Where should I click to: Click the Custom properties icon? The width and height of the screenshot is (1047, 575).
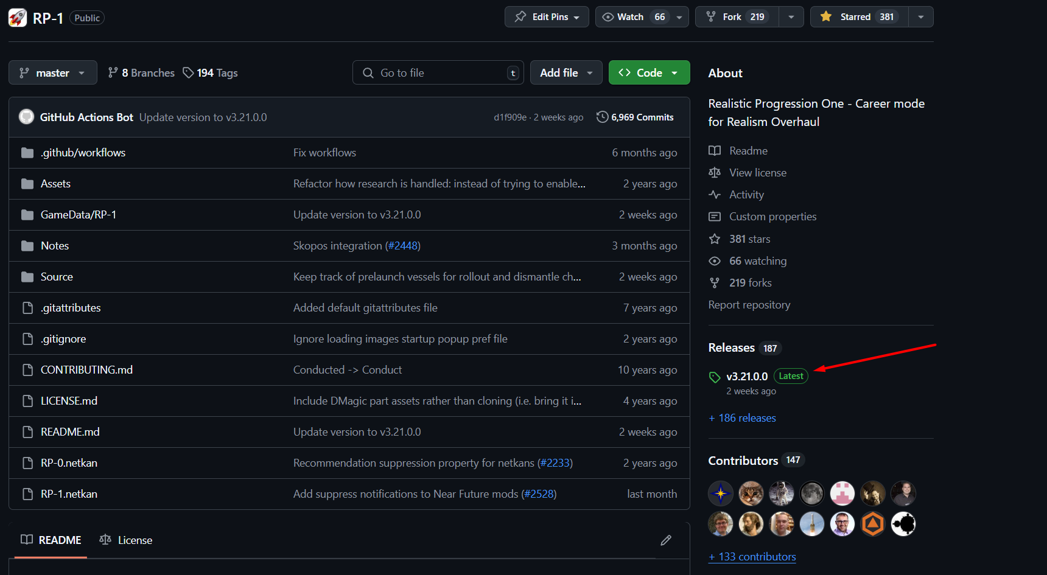click(715, 217)
